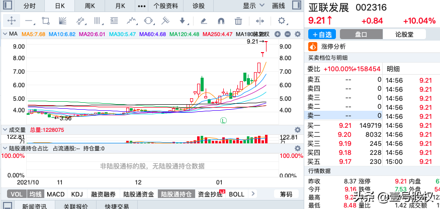
Task: Open 个股资料 tab
Action: [x=166, y=6]
